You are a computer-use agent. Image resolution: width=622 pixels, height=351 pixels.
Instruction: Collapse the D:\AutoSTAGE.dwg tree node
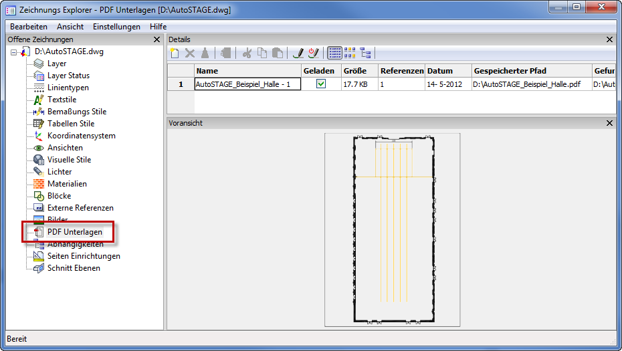pos(14,51)
